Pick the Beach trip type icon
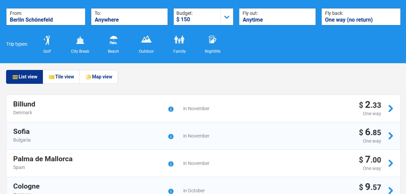The height and width of the screenshot is (194, 406). coord(114,40)
